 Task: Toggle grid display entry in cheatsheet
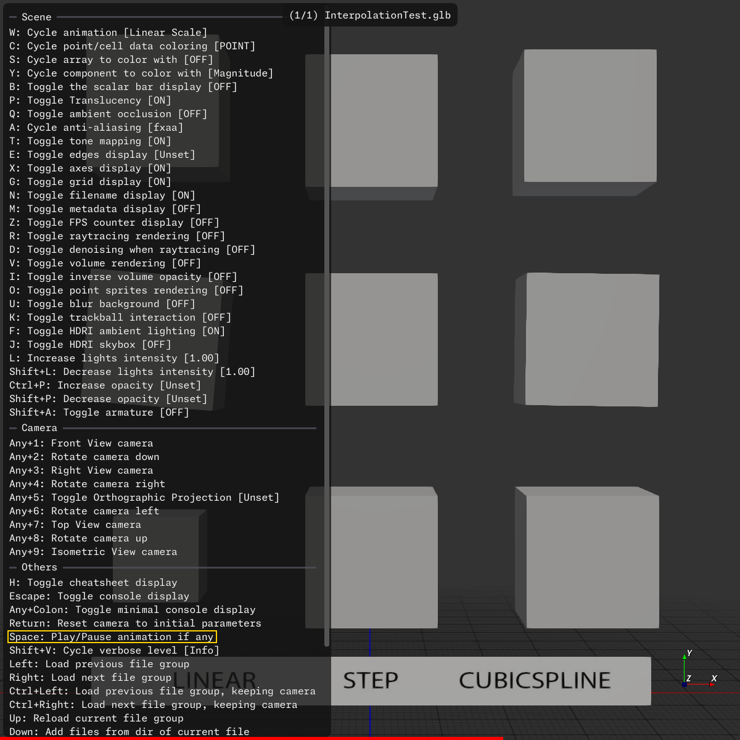coord(90,182)
